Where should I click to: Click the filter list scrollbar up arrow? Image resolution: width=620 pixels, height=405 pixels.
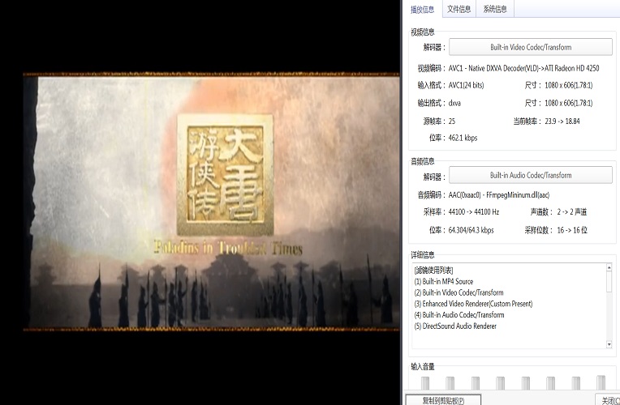(x=609, y=269)
